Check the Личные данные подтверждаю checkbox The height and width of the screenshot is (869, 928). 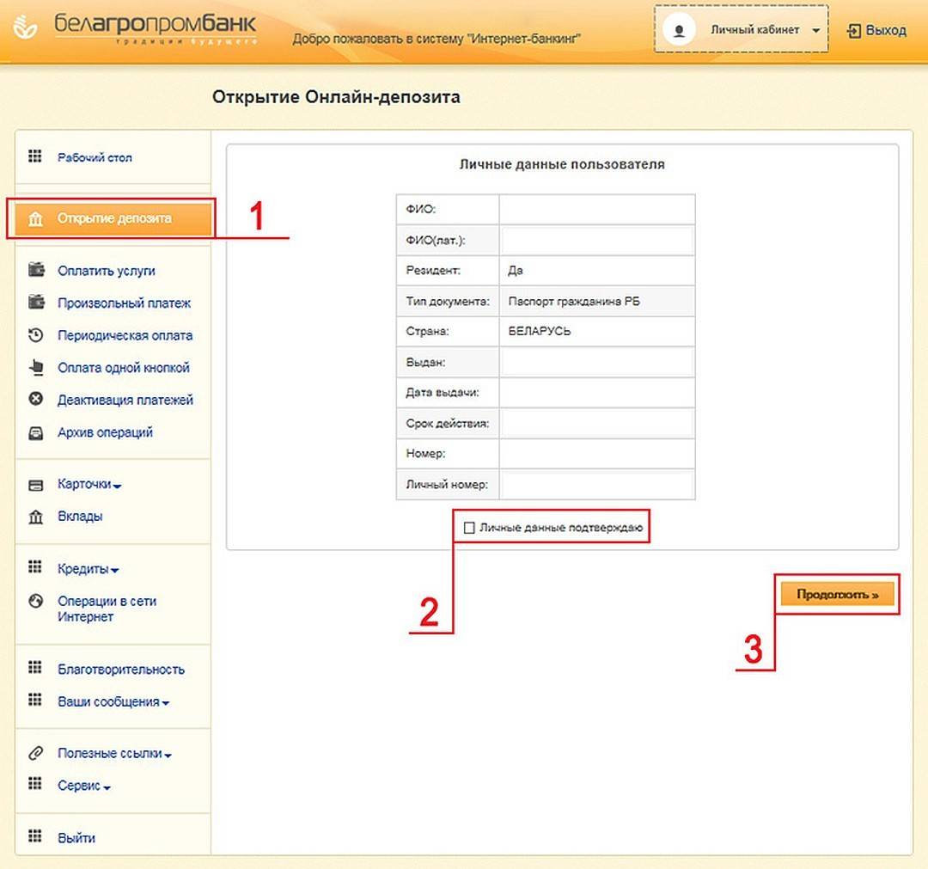pos(469,528)
